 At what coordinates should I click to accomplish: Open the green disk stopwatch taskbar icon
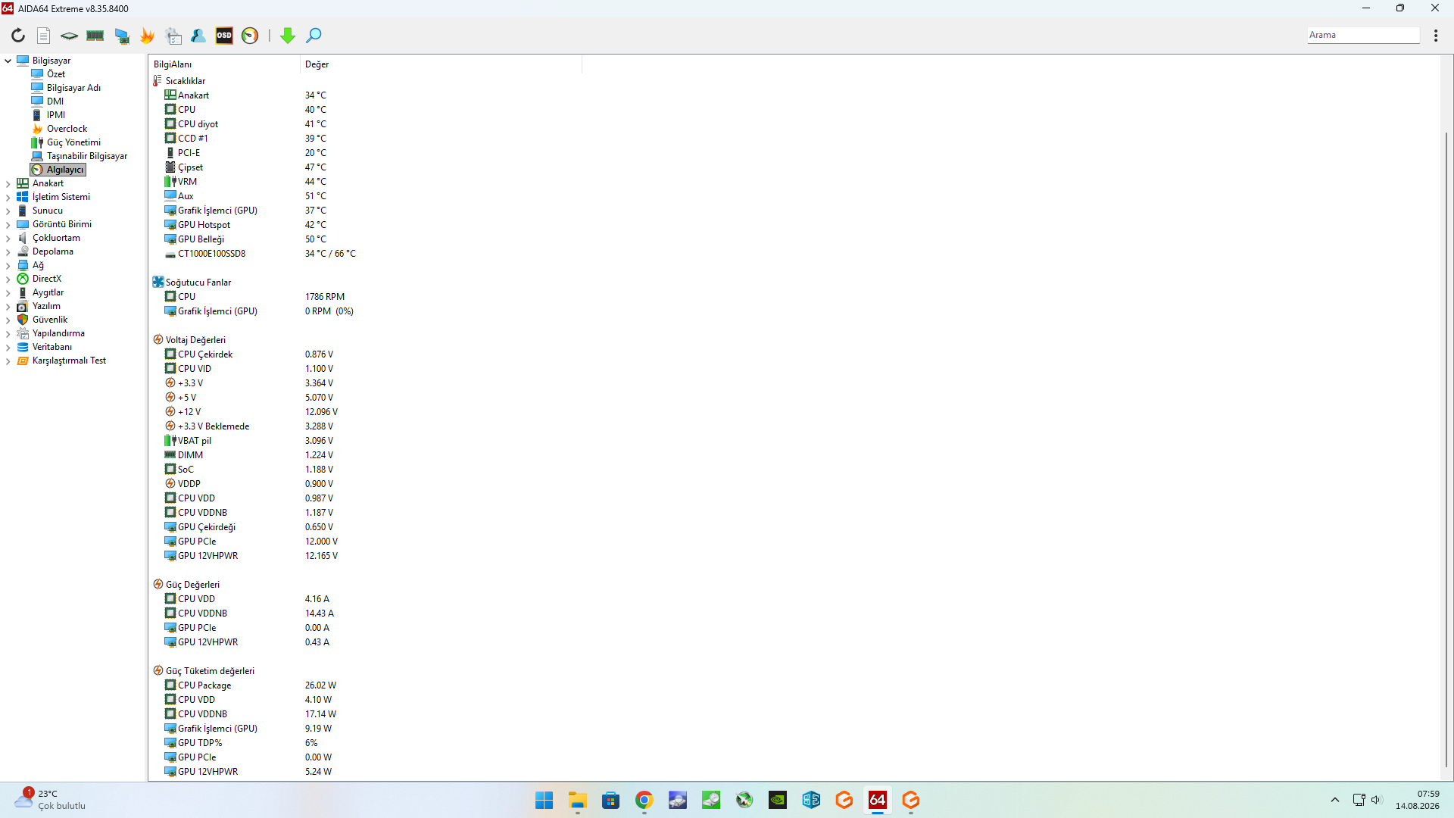[x=711, y=800]
